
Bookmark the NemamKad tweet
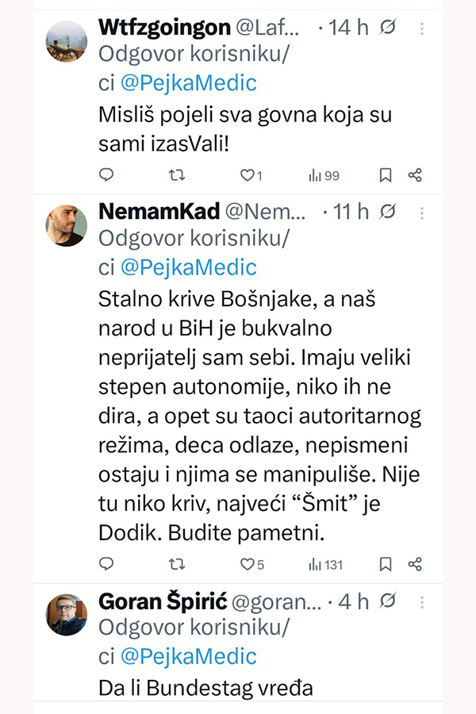(x=386, y=564)
